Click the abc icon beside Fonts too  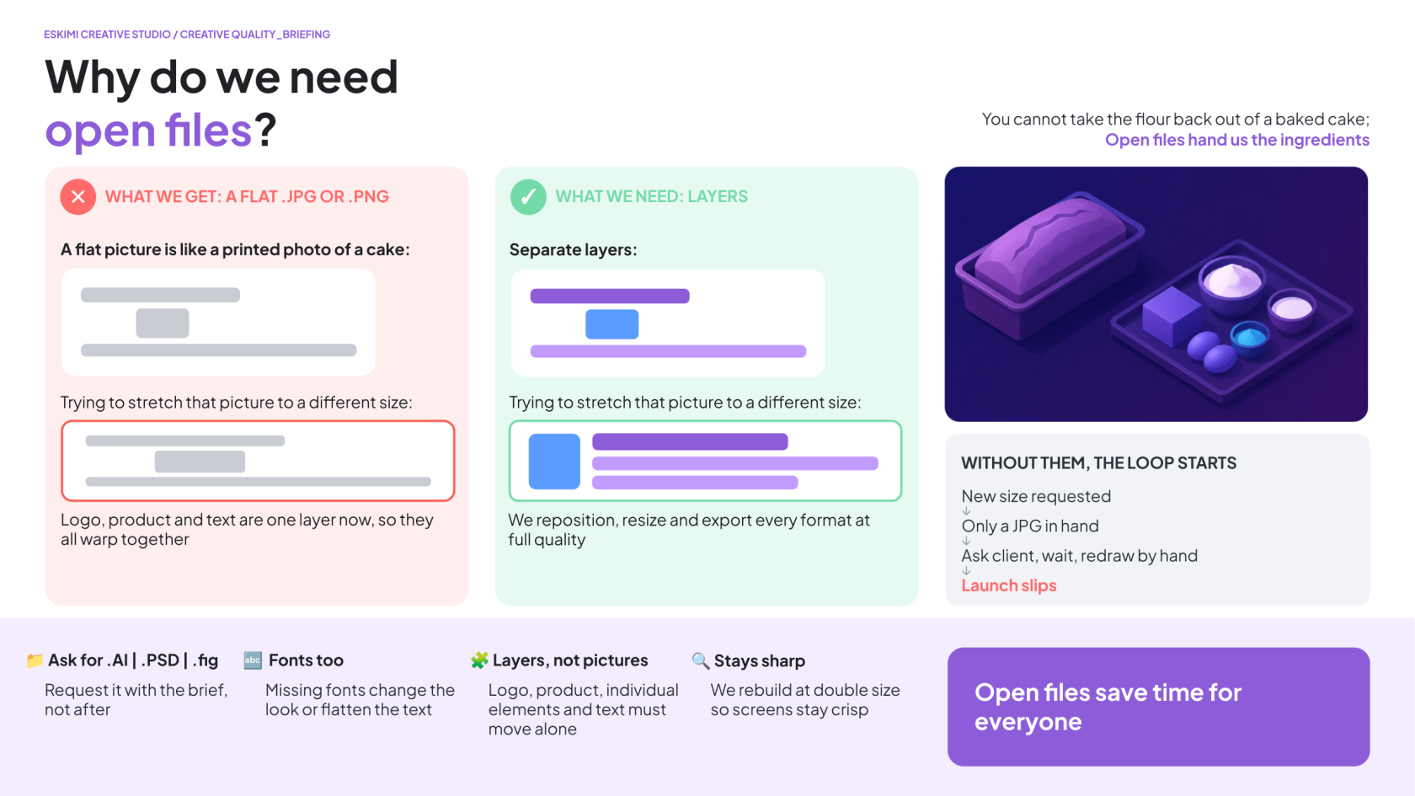tap(253, 660)
